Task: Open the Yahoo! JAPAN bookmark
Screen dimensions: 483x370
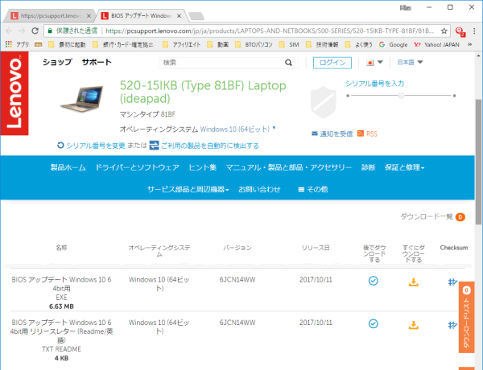Action: [x=436, y=44]
